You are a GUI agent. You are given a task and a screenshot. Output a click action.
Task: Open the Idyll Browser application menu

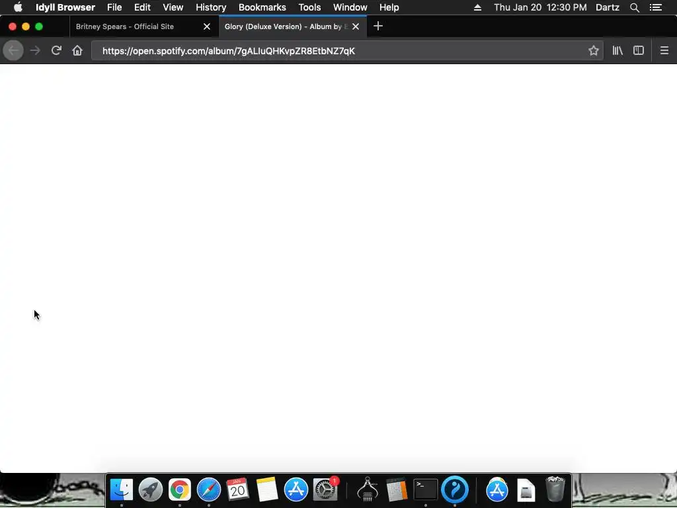[x=65, y=7]
